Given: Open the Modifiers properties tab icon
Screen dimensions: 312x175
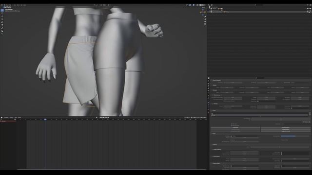Looking at the screenshot, I should 208,98.
